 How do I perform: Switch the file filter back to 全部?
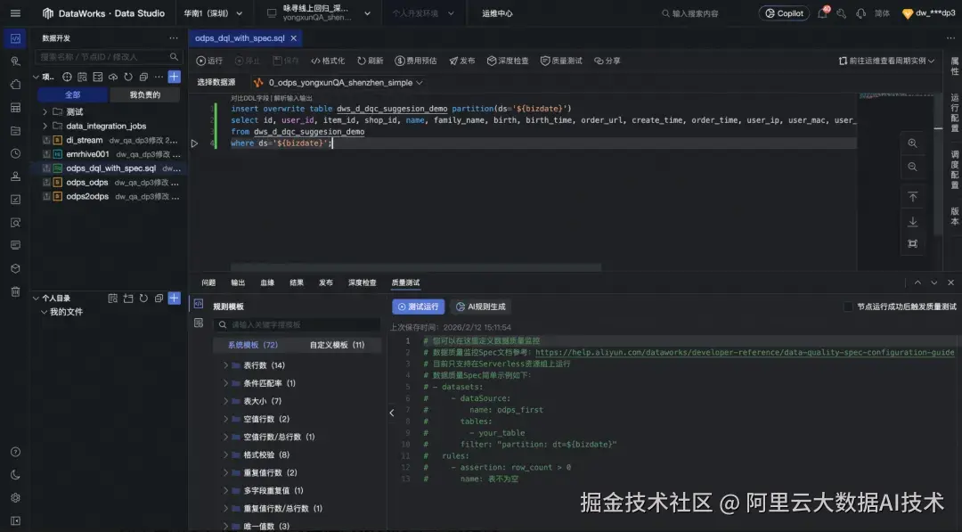(73, 94)
